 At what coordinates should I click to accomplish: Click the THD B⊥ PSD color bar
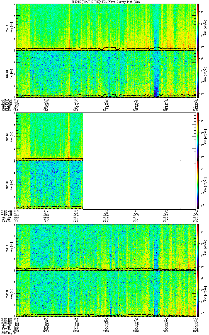(x=198, y=136)
